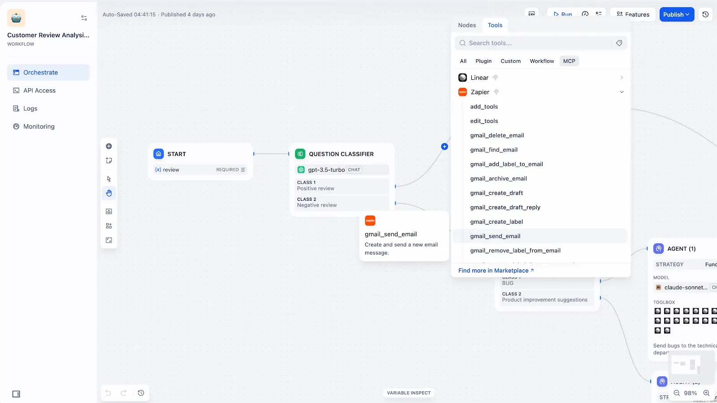Click the add node plus icon in canvas toolbar
717x403 pixels.
point(109,146)
